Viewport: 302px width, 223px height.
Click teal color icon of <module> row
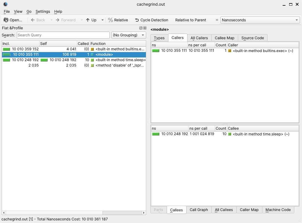coord(92,55)
